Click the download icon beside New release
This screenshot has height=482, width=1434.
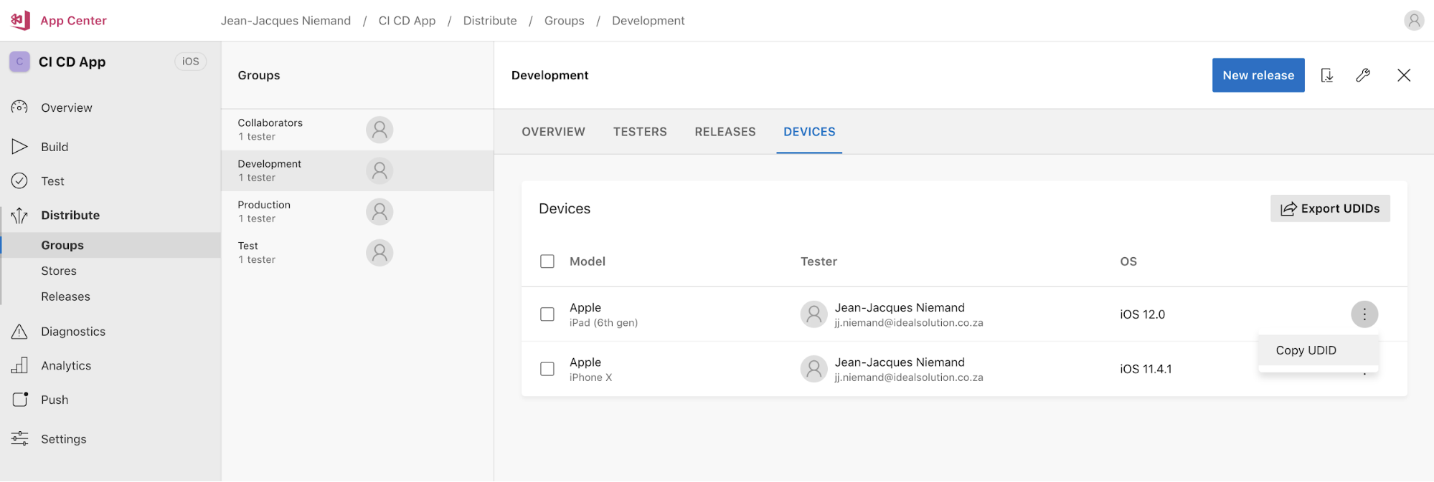click(x=1326, y=75)
